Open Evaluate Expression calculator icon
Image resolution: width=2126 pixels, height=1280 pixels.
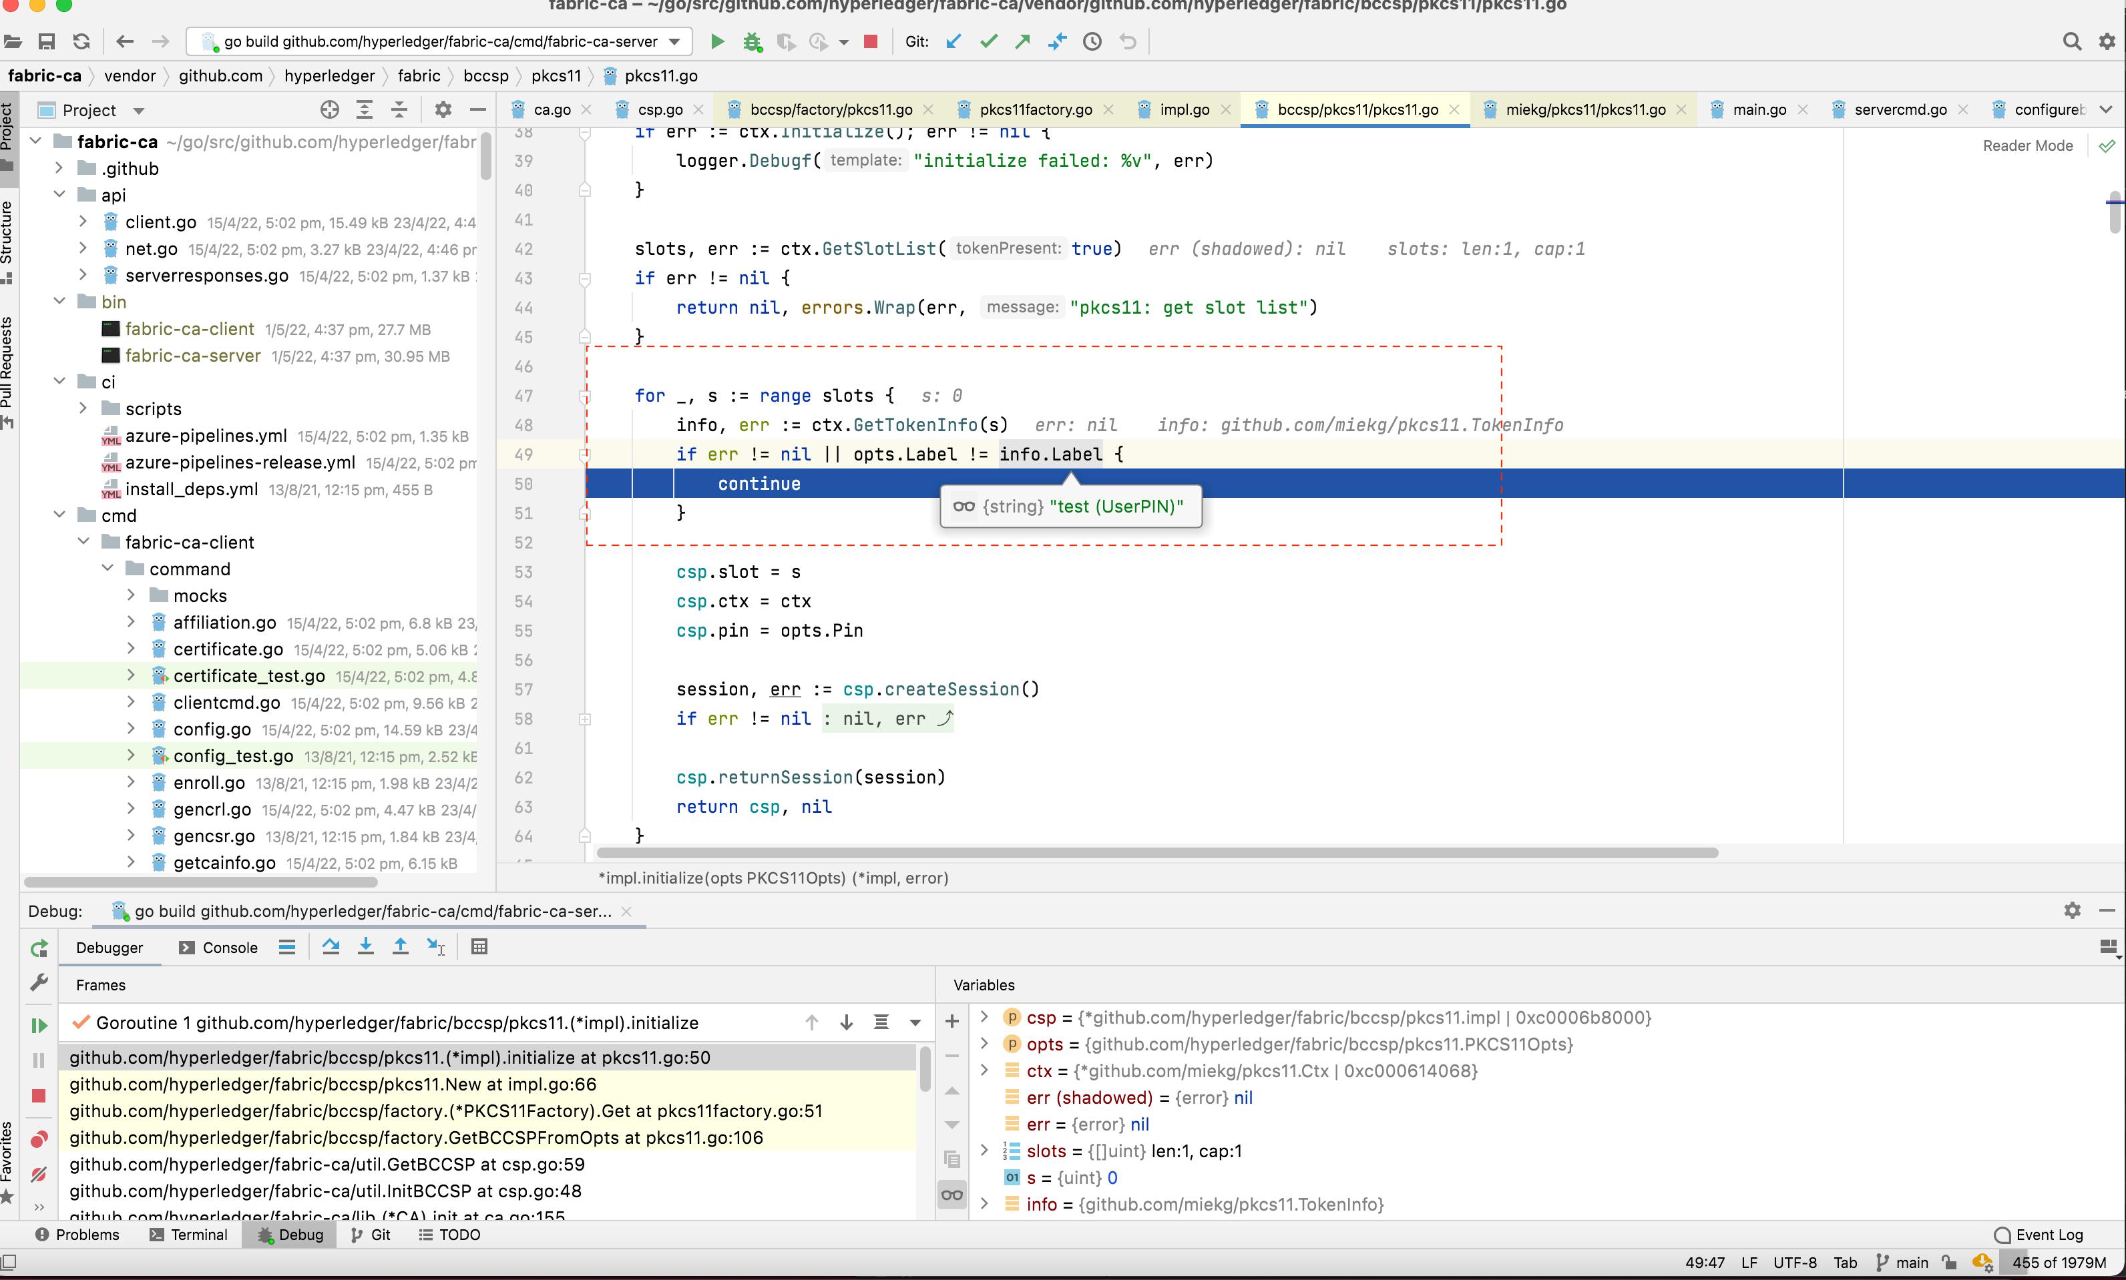tap(479, 947)
